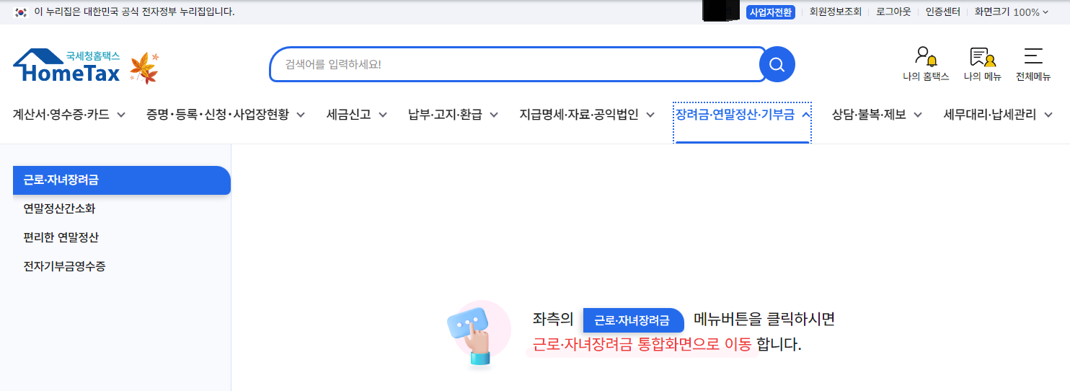Click the red 근로·자녀장려금 통합화면으로 이동 text
The width and height of the screenshot is (1070, 391).
click(x=642, y=344)
